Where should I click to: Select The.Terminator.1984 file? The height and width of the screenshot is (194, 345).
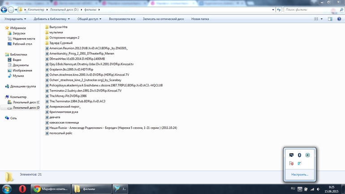click(x=75, y=101)
